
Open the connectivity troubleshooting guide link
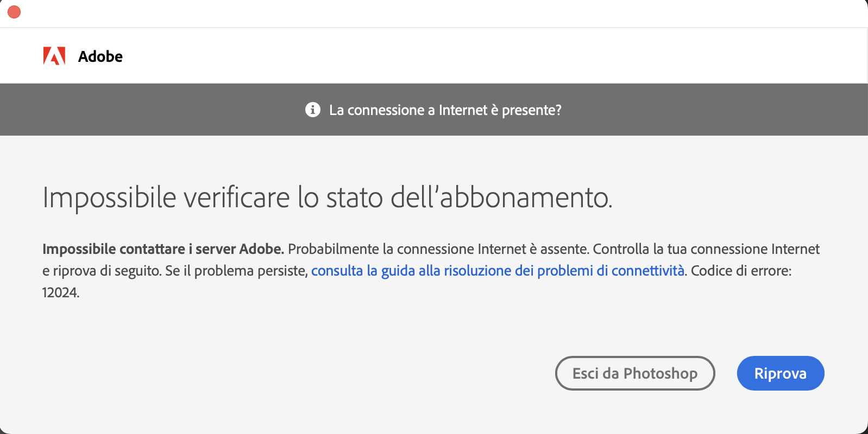pos(498,271)
